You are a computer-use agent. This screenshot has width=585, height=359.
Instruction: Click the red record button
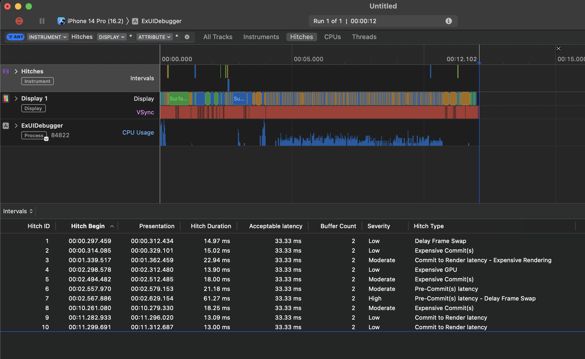pyautogui.click(x=19, y=21)
